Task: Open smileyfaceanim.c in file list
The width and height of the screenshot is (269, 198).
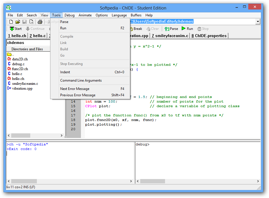Action: [23, 84]
